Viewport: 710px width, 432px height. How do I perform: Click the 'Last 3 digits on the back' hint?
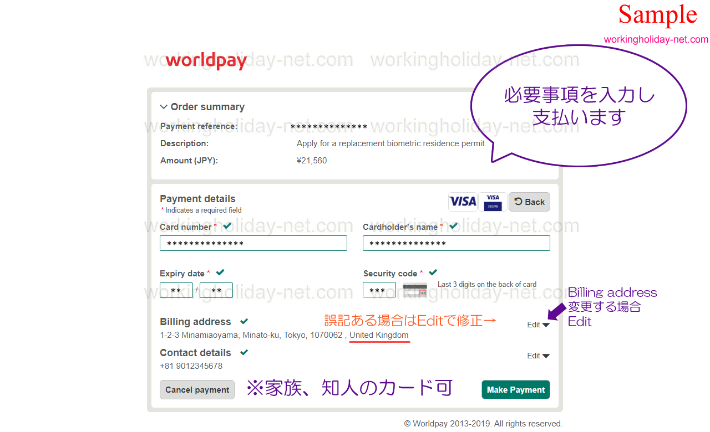tap(487, 285)
